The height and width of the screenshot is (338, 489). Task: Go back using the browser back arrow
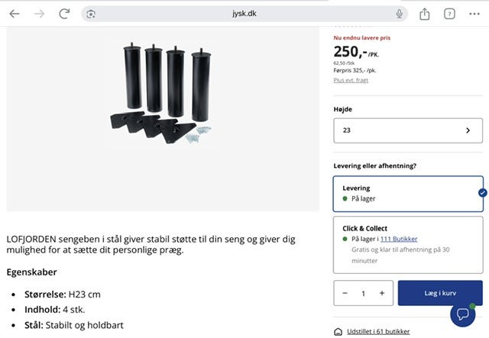coord(15,14)
